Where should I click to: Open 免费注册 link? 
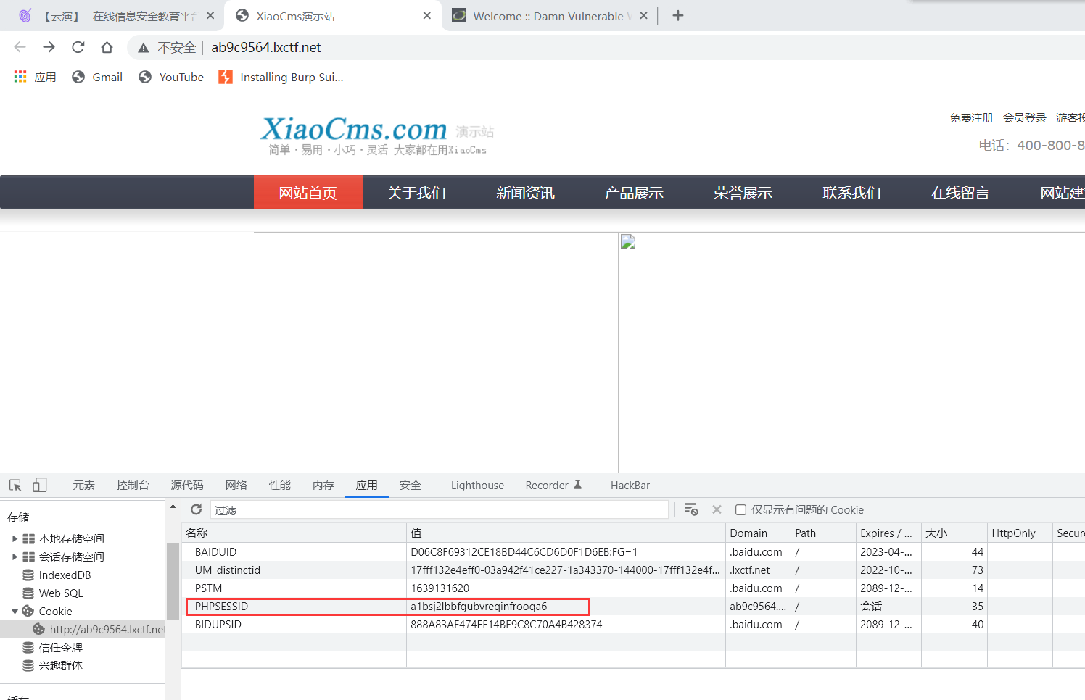click(x=971, y=117)
